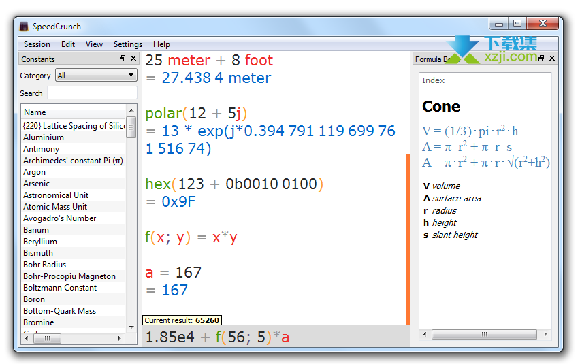
Task: Select Argon in constants list
Action: coord(74,172)
